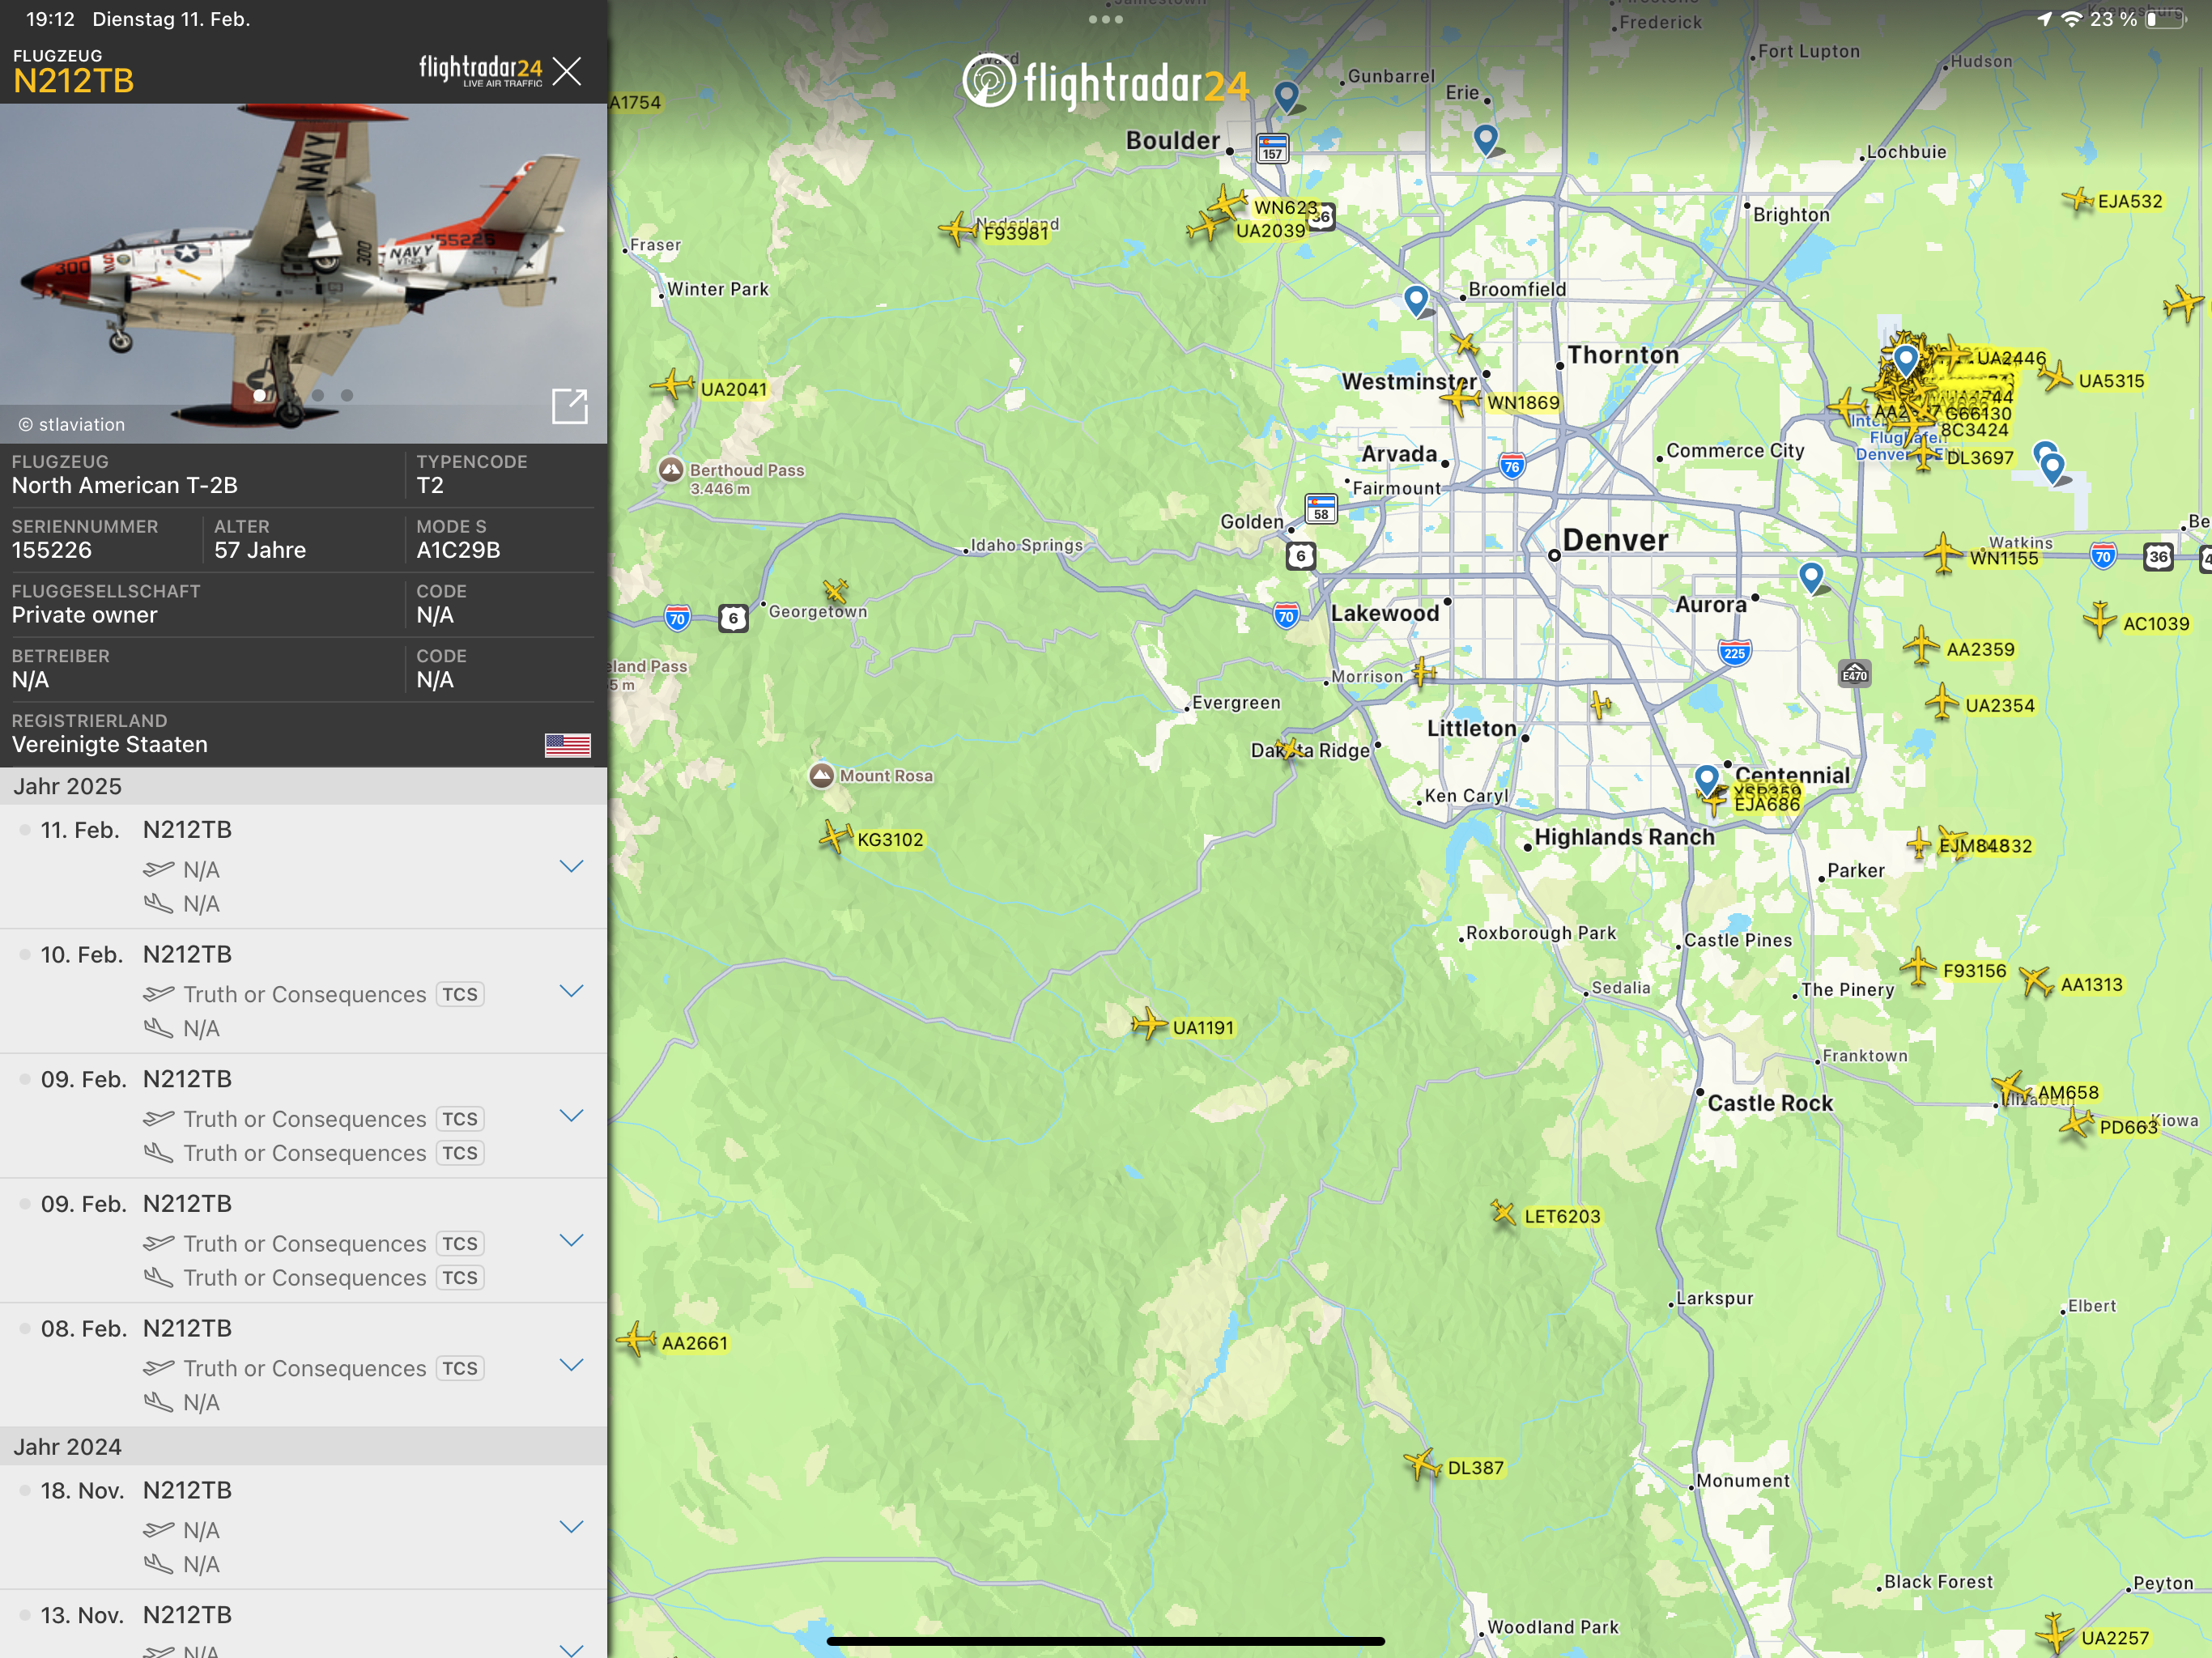
Task: Tap the airport pin near Centennial
Action: click(x=1706, y=777)
